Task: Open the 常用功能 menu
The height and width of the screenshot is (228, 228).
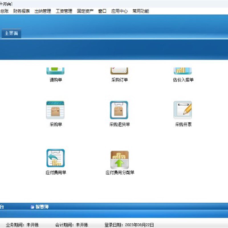Action: click(141, 11)
